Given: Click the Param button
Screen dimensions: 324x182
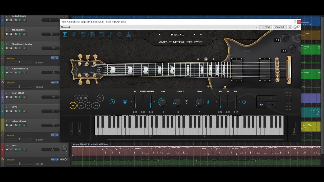Looking at the screenshot, I should coord(267,27).
